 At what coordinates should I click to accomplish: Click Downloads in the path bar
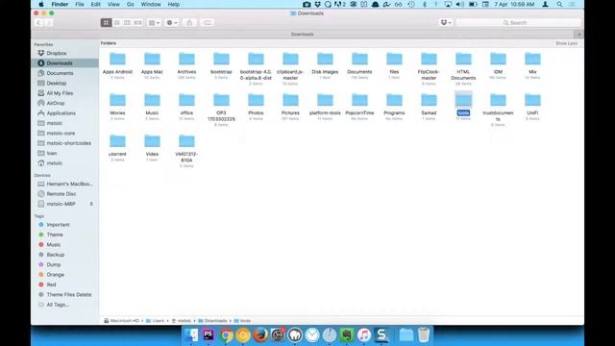[212, 321]
